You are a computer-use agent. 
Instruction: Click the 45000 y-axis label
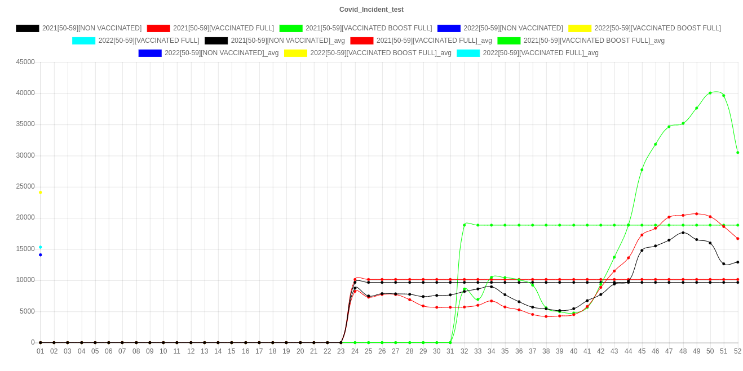25,62
